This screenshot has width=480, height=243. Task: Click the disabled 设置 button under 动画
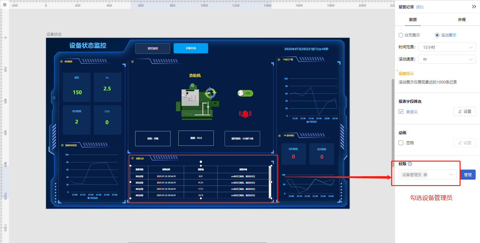[465, 143]
